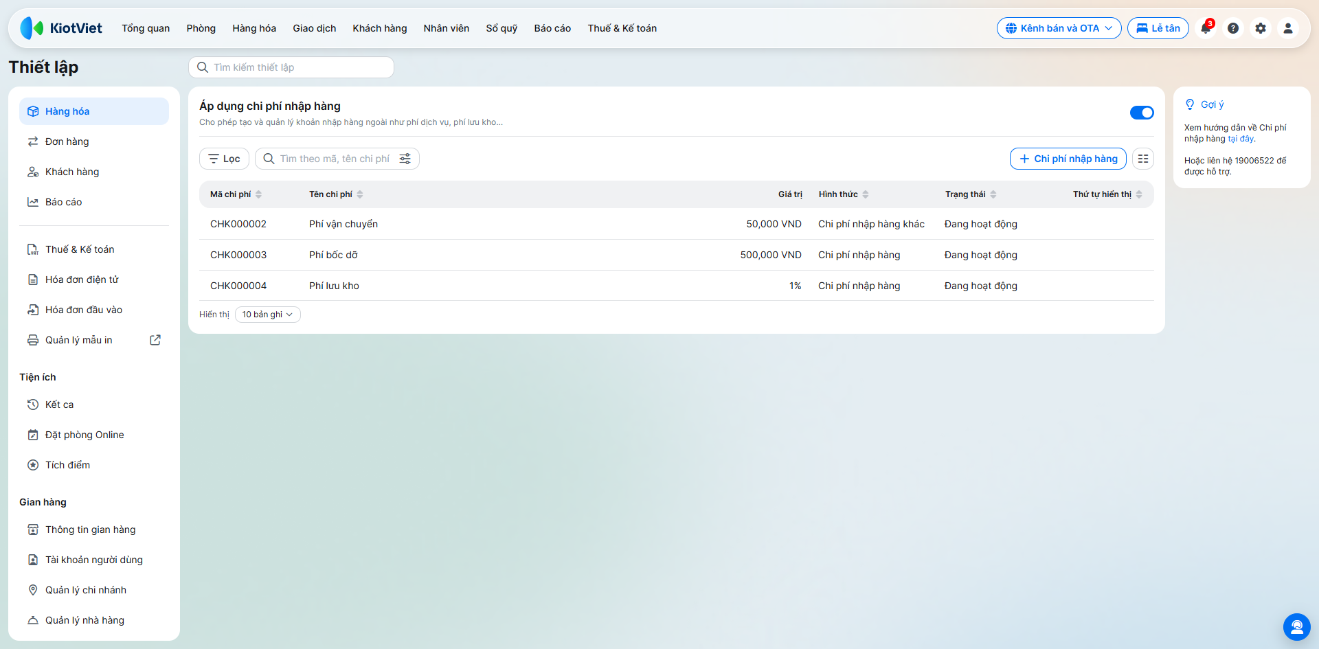Click Đang hoạt động status for CHK000004
Viewport: 1319px width, 649px height.
coord(981,286)
